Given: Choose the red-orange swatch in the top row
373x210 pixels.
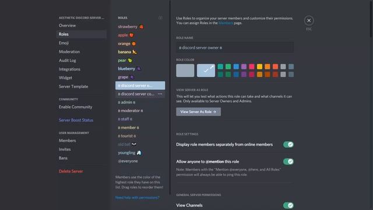Looking at the screenshot, I should tap(275, 66).
